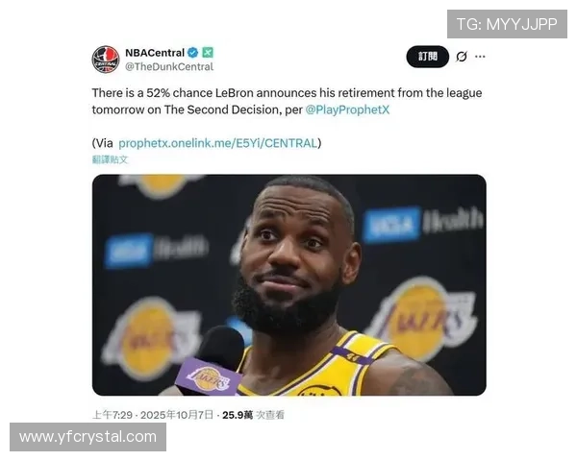Screen dimensions: 577x461
Task: Enlarge the LeBron press conference photo
Action: click(x=288, y=285)
